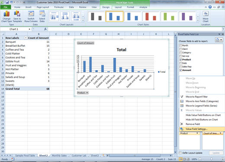Choose Move to Axis Fields (Categories)
The image size is (225, 162).
point(202,101)
